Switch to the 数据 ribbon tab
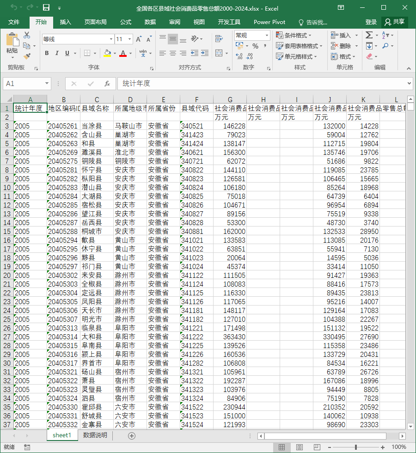This screenshot has width=416, height=453. [x=150, y=22]
